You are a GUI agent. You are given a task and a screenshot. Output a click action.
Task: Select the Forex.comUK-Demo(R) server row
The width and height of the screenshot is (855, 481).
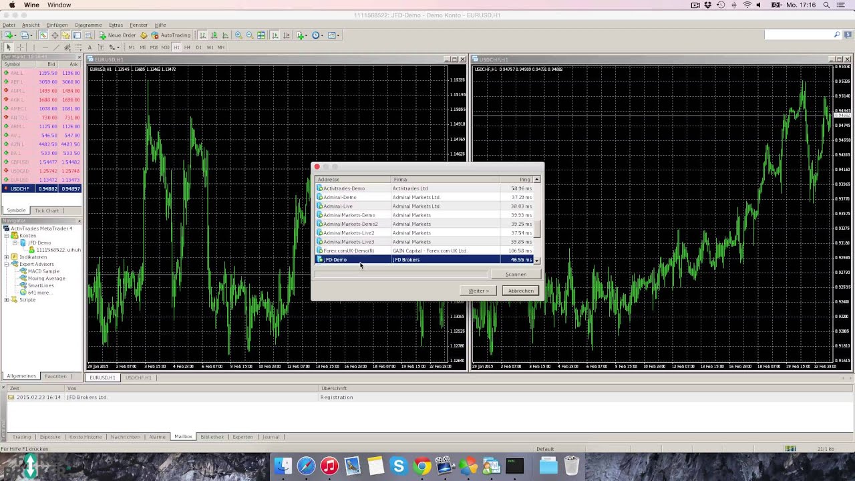[424, 251]
